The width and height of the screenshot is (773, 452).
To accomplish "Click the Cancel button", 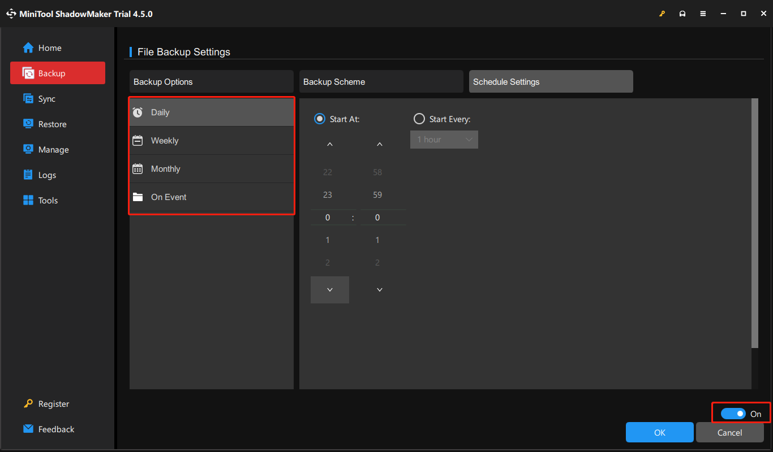I will pos(729,433).
